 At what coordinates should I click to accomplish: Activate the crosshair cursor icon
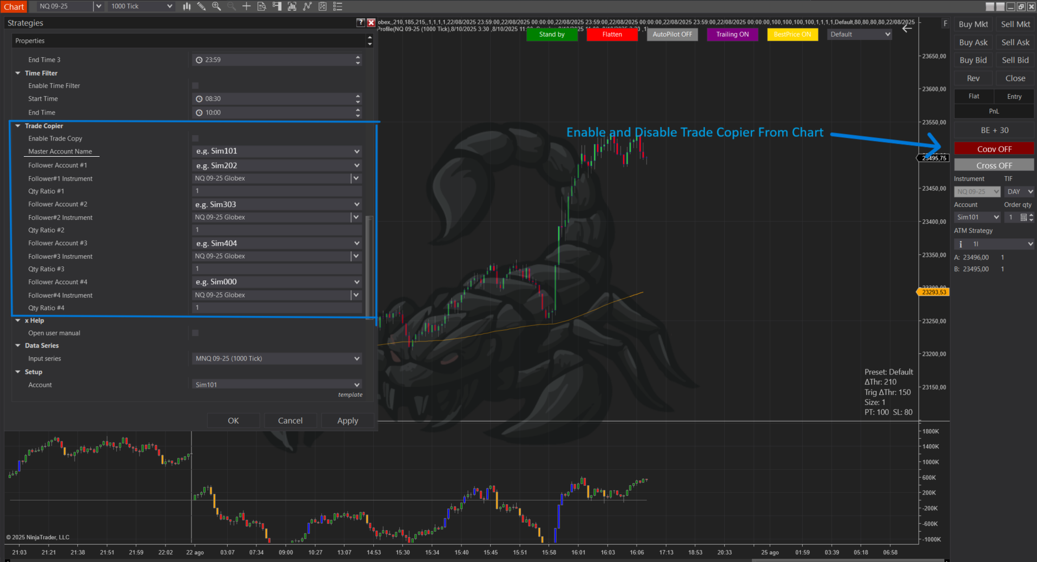[x=247, y=6]
